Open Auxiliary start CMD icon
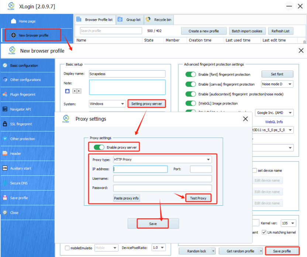Image resolution: width=307 pixels, height=257 pixels. pos(5,168)
